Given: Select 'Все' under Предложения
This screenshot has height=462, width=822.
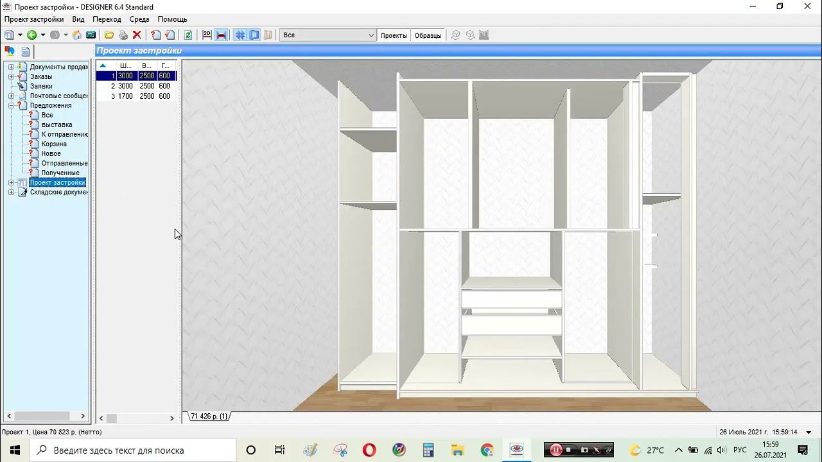Looking at the screenshot, I should tap(47, 115).
